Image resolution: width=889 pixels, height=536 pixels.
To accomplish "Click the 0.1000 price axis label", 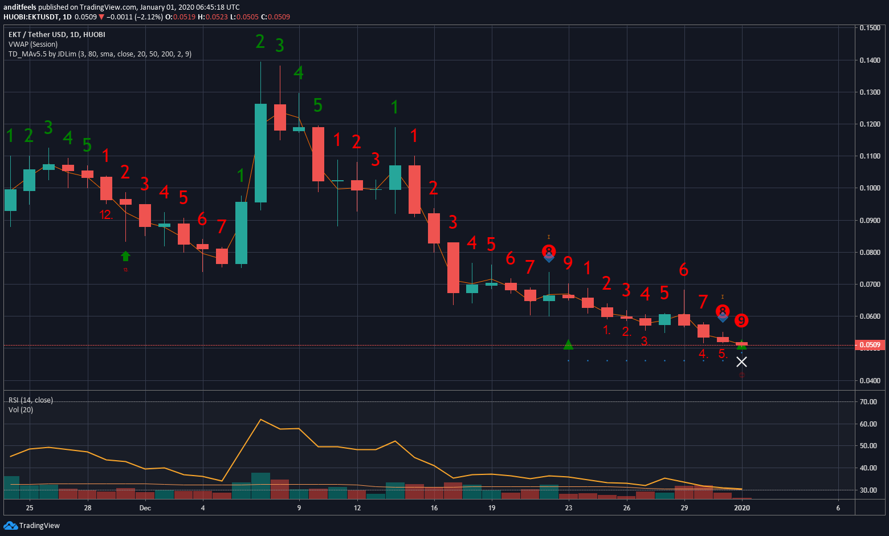I will pos(870,188).
